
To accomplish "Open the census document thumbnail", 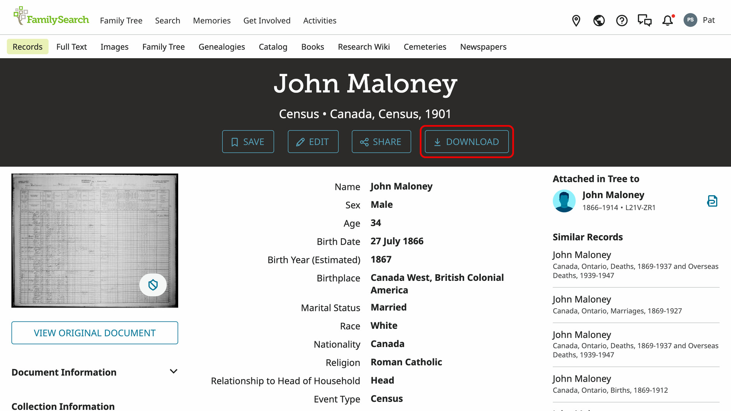I will (95, 241).
